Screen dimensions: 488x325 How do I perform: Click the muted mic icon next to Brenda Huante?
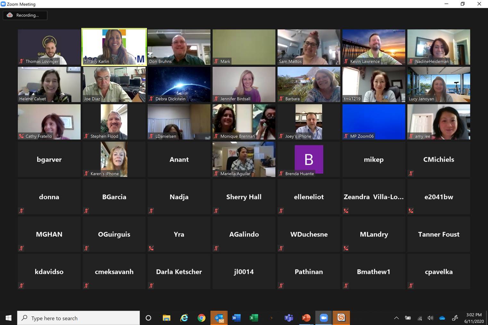(281, 173)
